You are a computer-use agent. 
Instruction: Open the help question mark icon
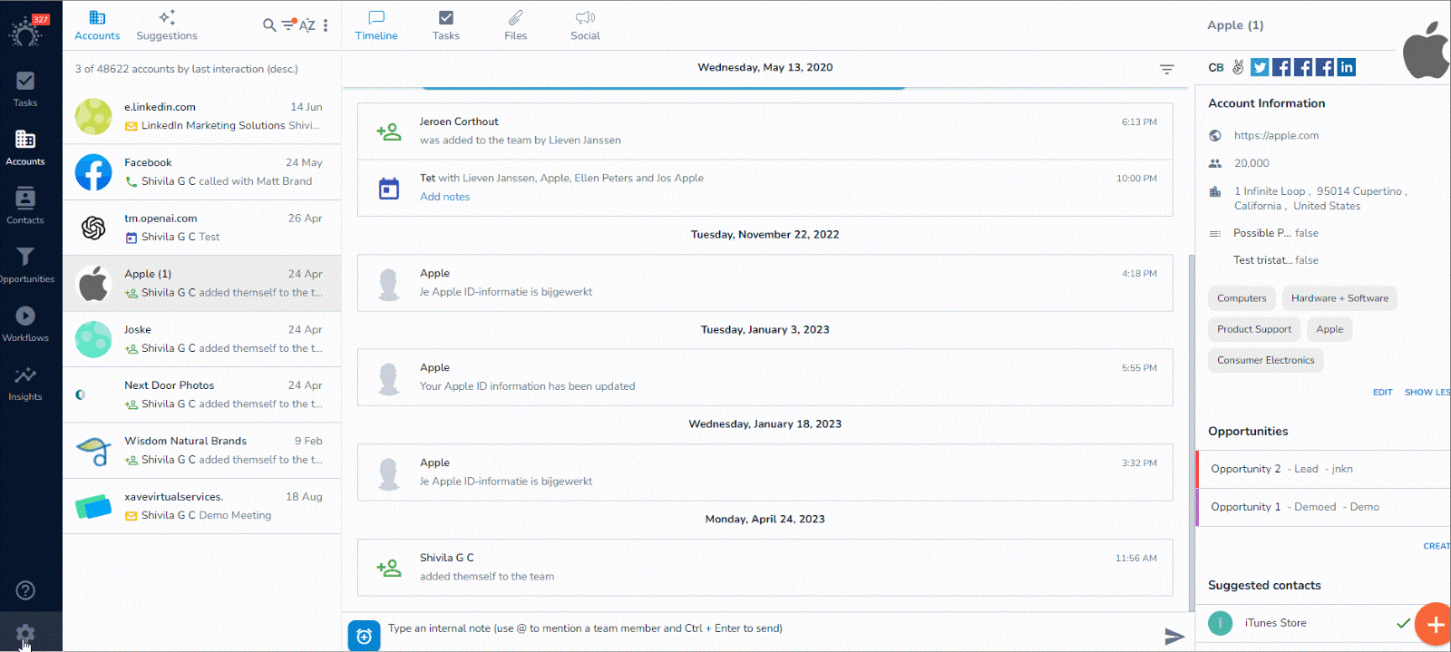[x=25, y=590]
